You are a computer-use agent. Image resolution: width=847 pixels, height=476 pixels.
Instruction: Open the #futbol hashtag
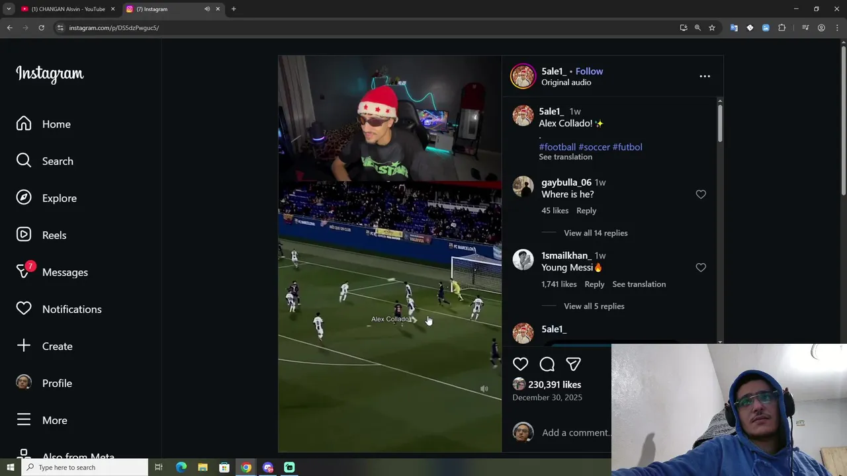[627, 147]
